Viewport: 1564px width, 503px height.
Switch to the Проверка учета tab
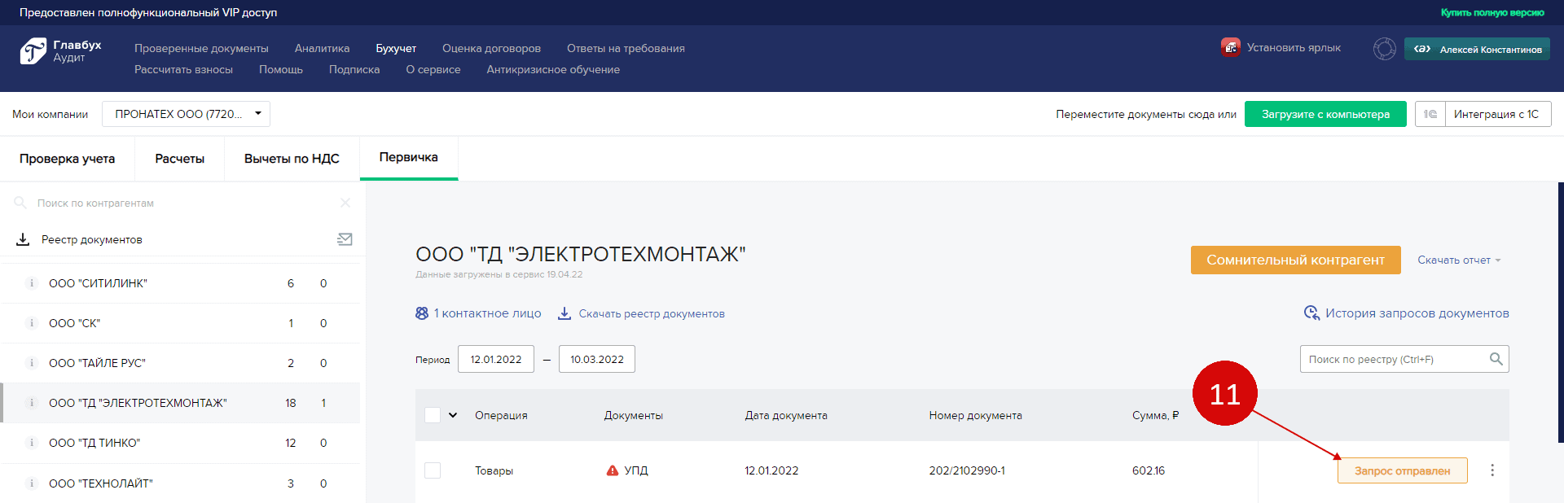click(68, 159)
